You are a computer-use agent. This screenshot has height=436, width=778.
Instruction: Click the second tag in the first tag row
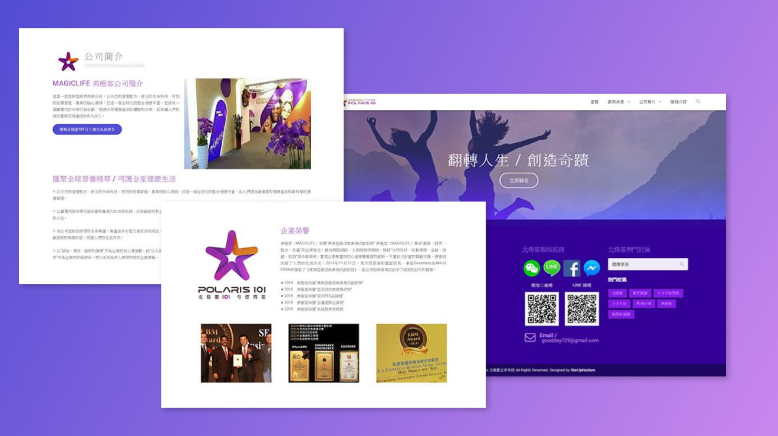[x=639, y=293]
